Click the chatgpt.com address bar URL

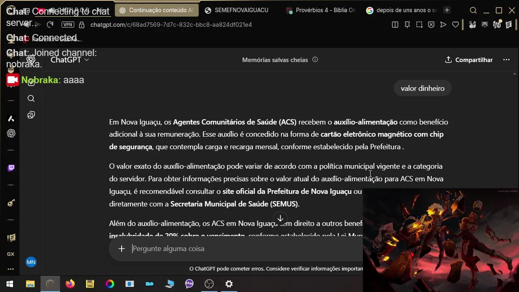pyautogui.click(x=171, y=25)
